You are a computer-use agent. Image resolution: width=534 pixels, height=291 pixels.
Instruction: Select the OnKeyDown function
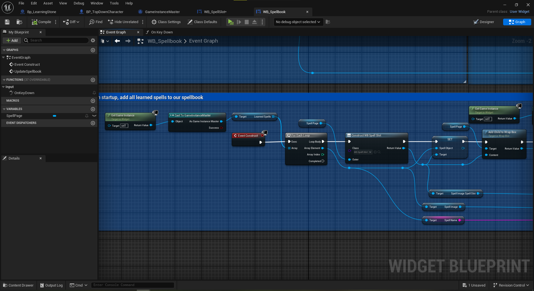(x=24, y=93)
